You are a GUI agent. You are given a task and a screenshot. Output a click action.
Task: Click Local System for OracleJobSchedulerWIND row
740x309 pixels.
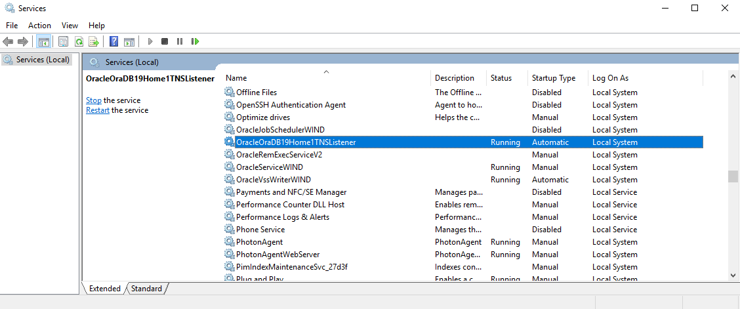point(615,129)
